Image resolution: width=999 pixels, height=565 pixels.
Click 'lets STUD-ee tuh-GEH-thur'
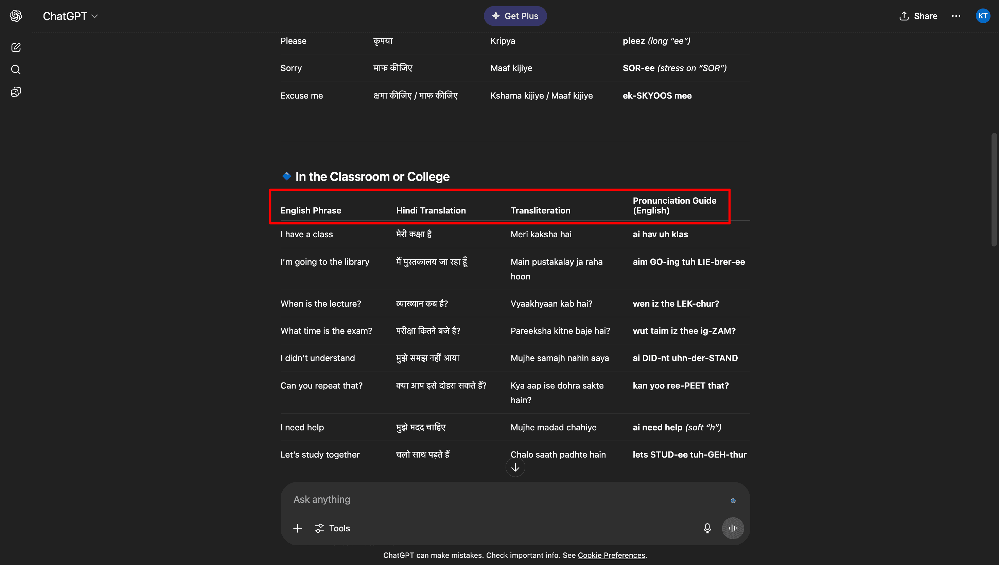click(x=689, y=455)
